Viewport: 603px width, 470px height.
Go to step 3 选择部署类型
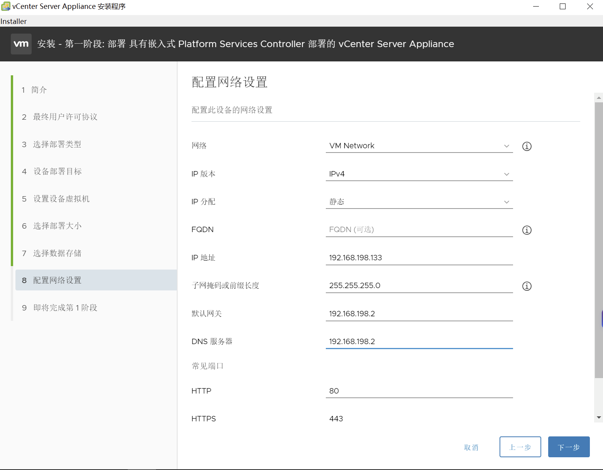51,144
